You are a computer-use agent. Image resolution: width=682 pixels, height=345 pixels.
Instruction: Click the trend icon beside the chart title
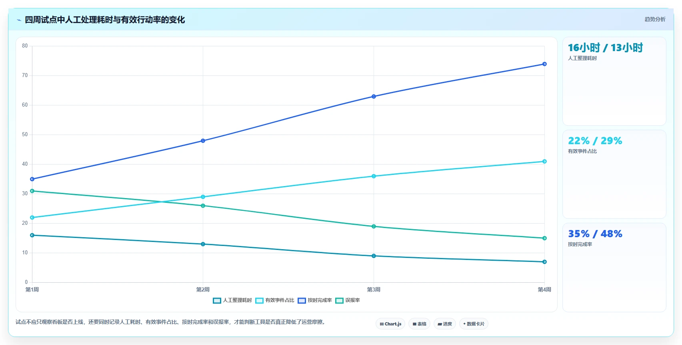19,20
